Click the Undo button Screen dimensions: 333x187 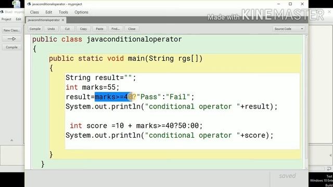51,29
